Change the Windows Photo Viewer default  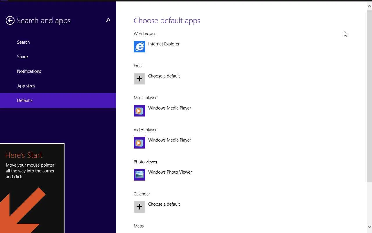[170, 172]
